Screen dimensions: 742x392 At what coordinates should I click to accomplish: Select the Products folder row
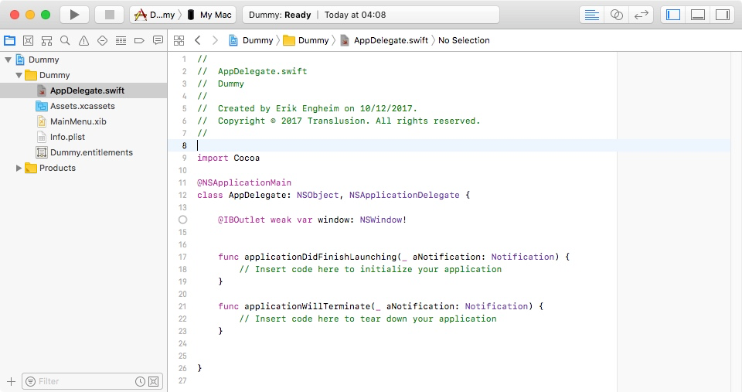83,168
